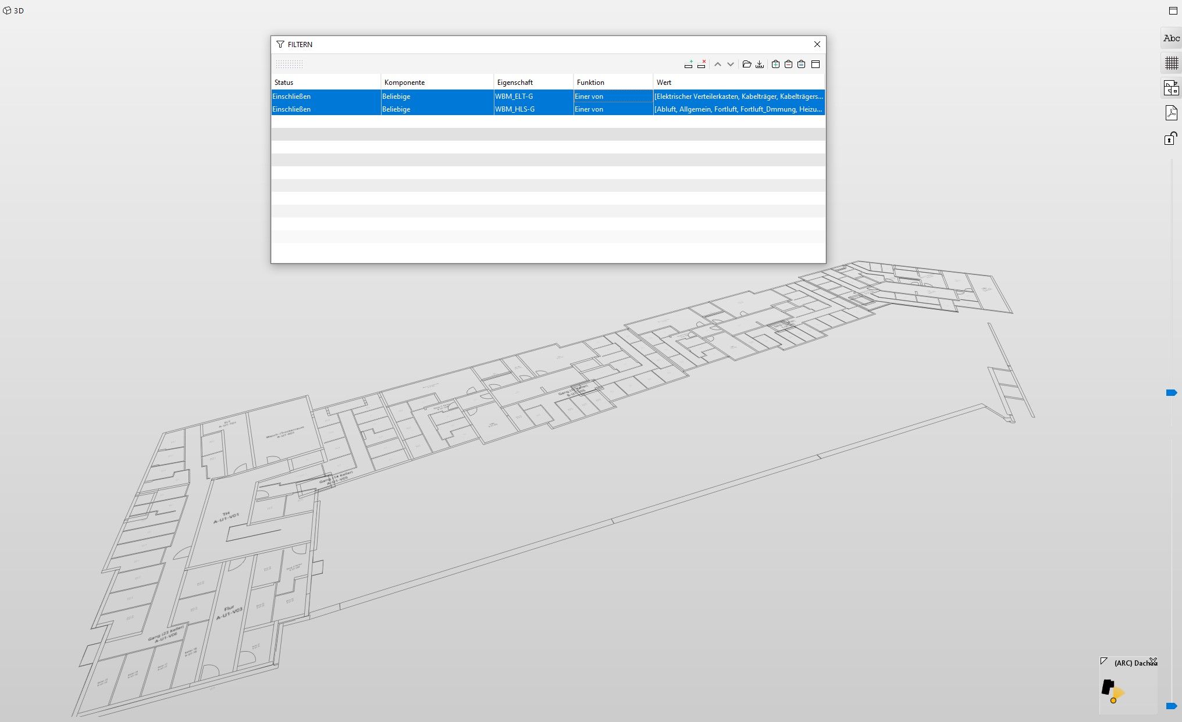1182x722 pixels.
Task: Open the PDF document icon
Action: click(x=1171, y=113)
